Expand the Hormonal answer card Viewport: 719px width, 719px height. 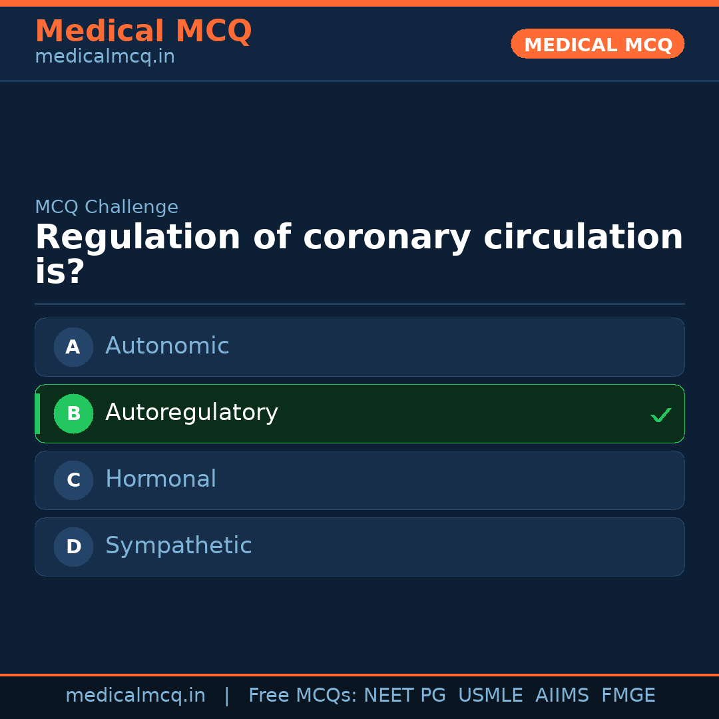(x=359, y=480)
